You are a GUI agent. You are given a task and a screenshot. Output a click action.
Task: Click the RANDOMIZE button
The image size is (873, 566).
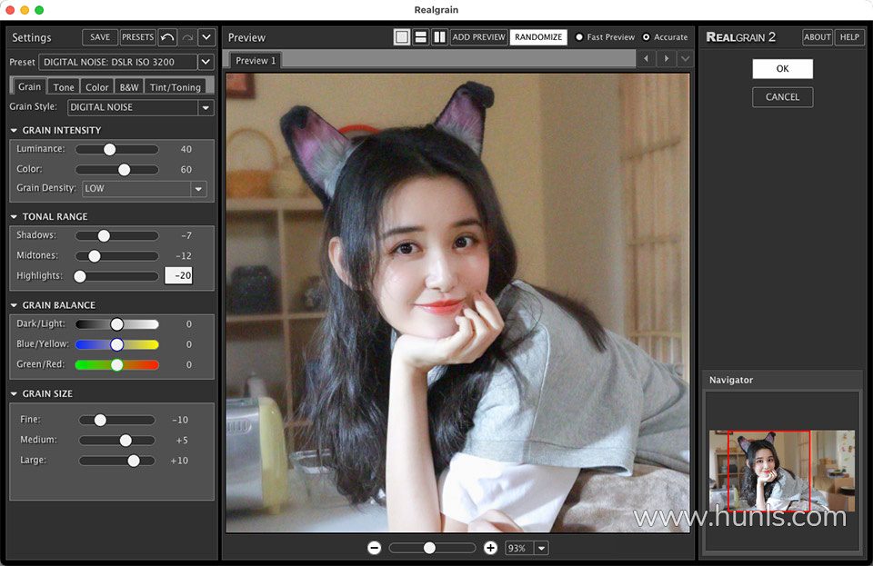[537, 37]
